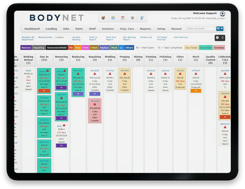Click the warning triangle on card JLQ9123
This screenshot has height=189, width=245.
coord(165,74)
